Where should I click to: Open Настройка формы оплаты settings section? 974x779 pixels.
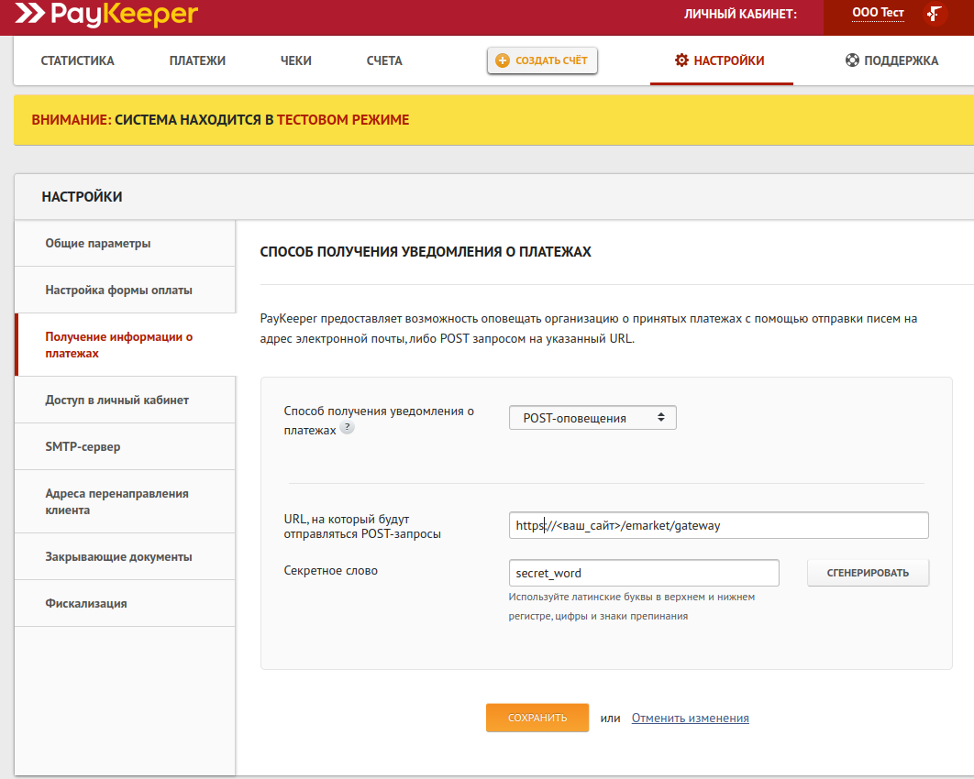click(x=118, y=290)
